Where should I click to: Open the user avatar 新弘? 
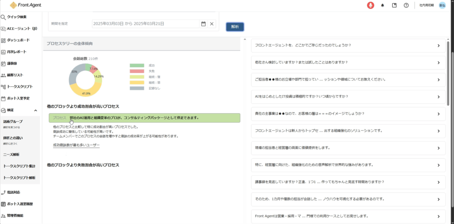[442, 5]
